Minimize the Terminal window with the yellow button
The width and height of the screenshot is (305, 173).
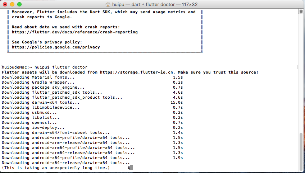click(x=12, y=4)
